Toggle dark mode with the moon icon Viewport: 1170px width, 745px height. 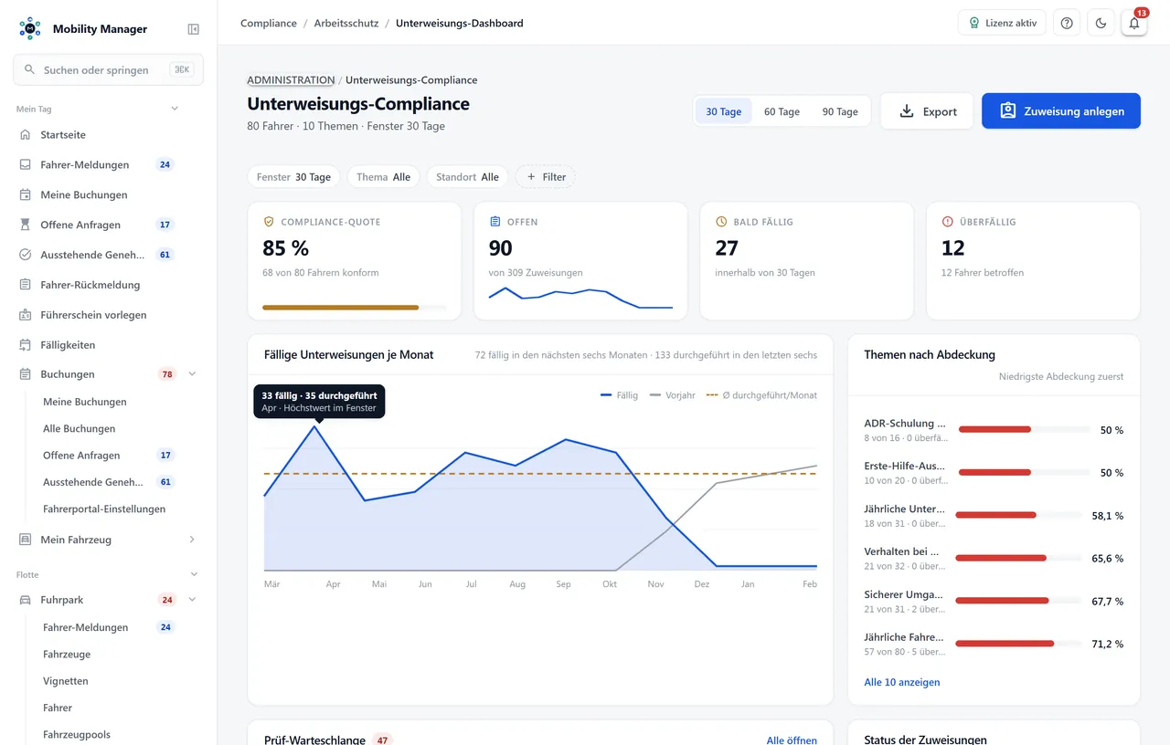pyautogui.click(x=1101, y=23)
